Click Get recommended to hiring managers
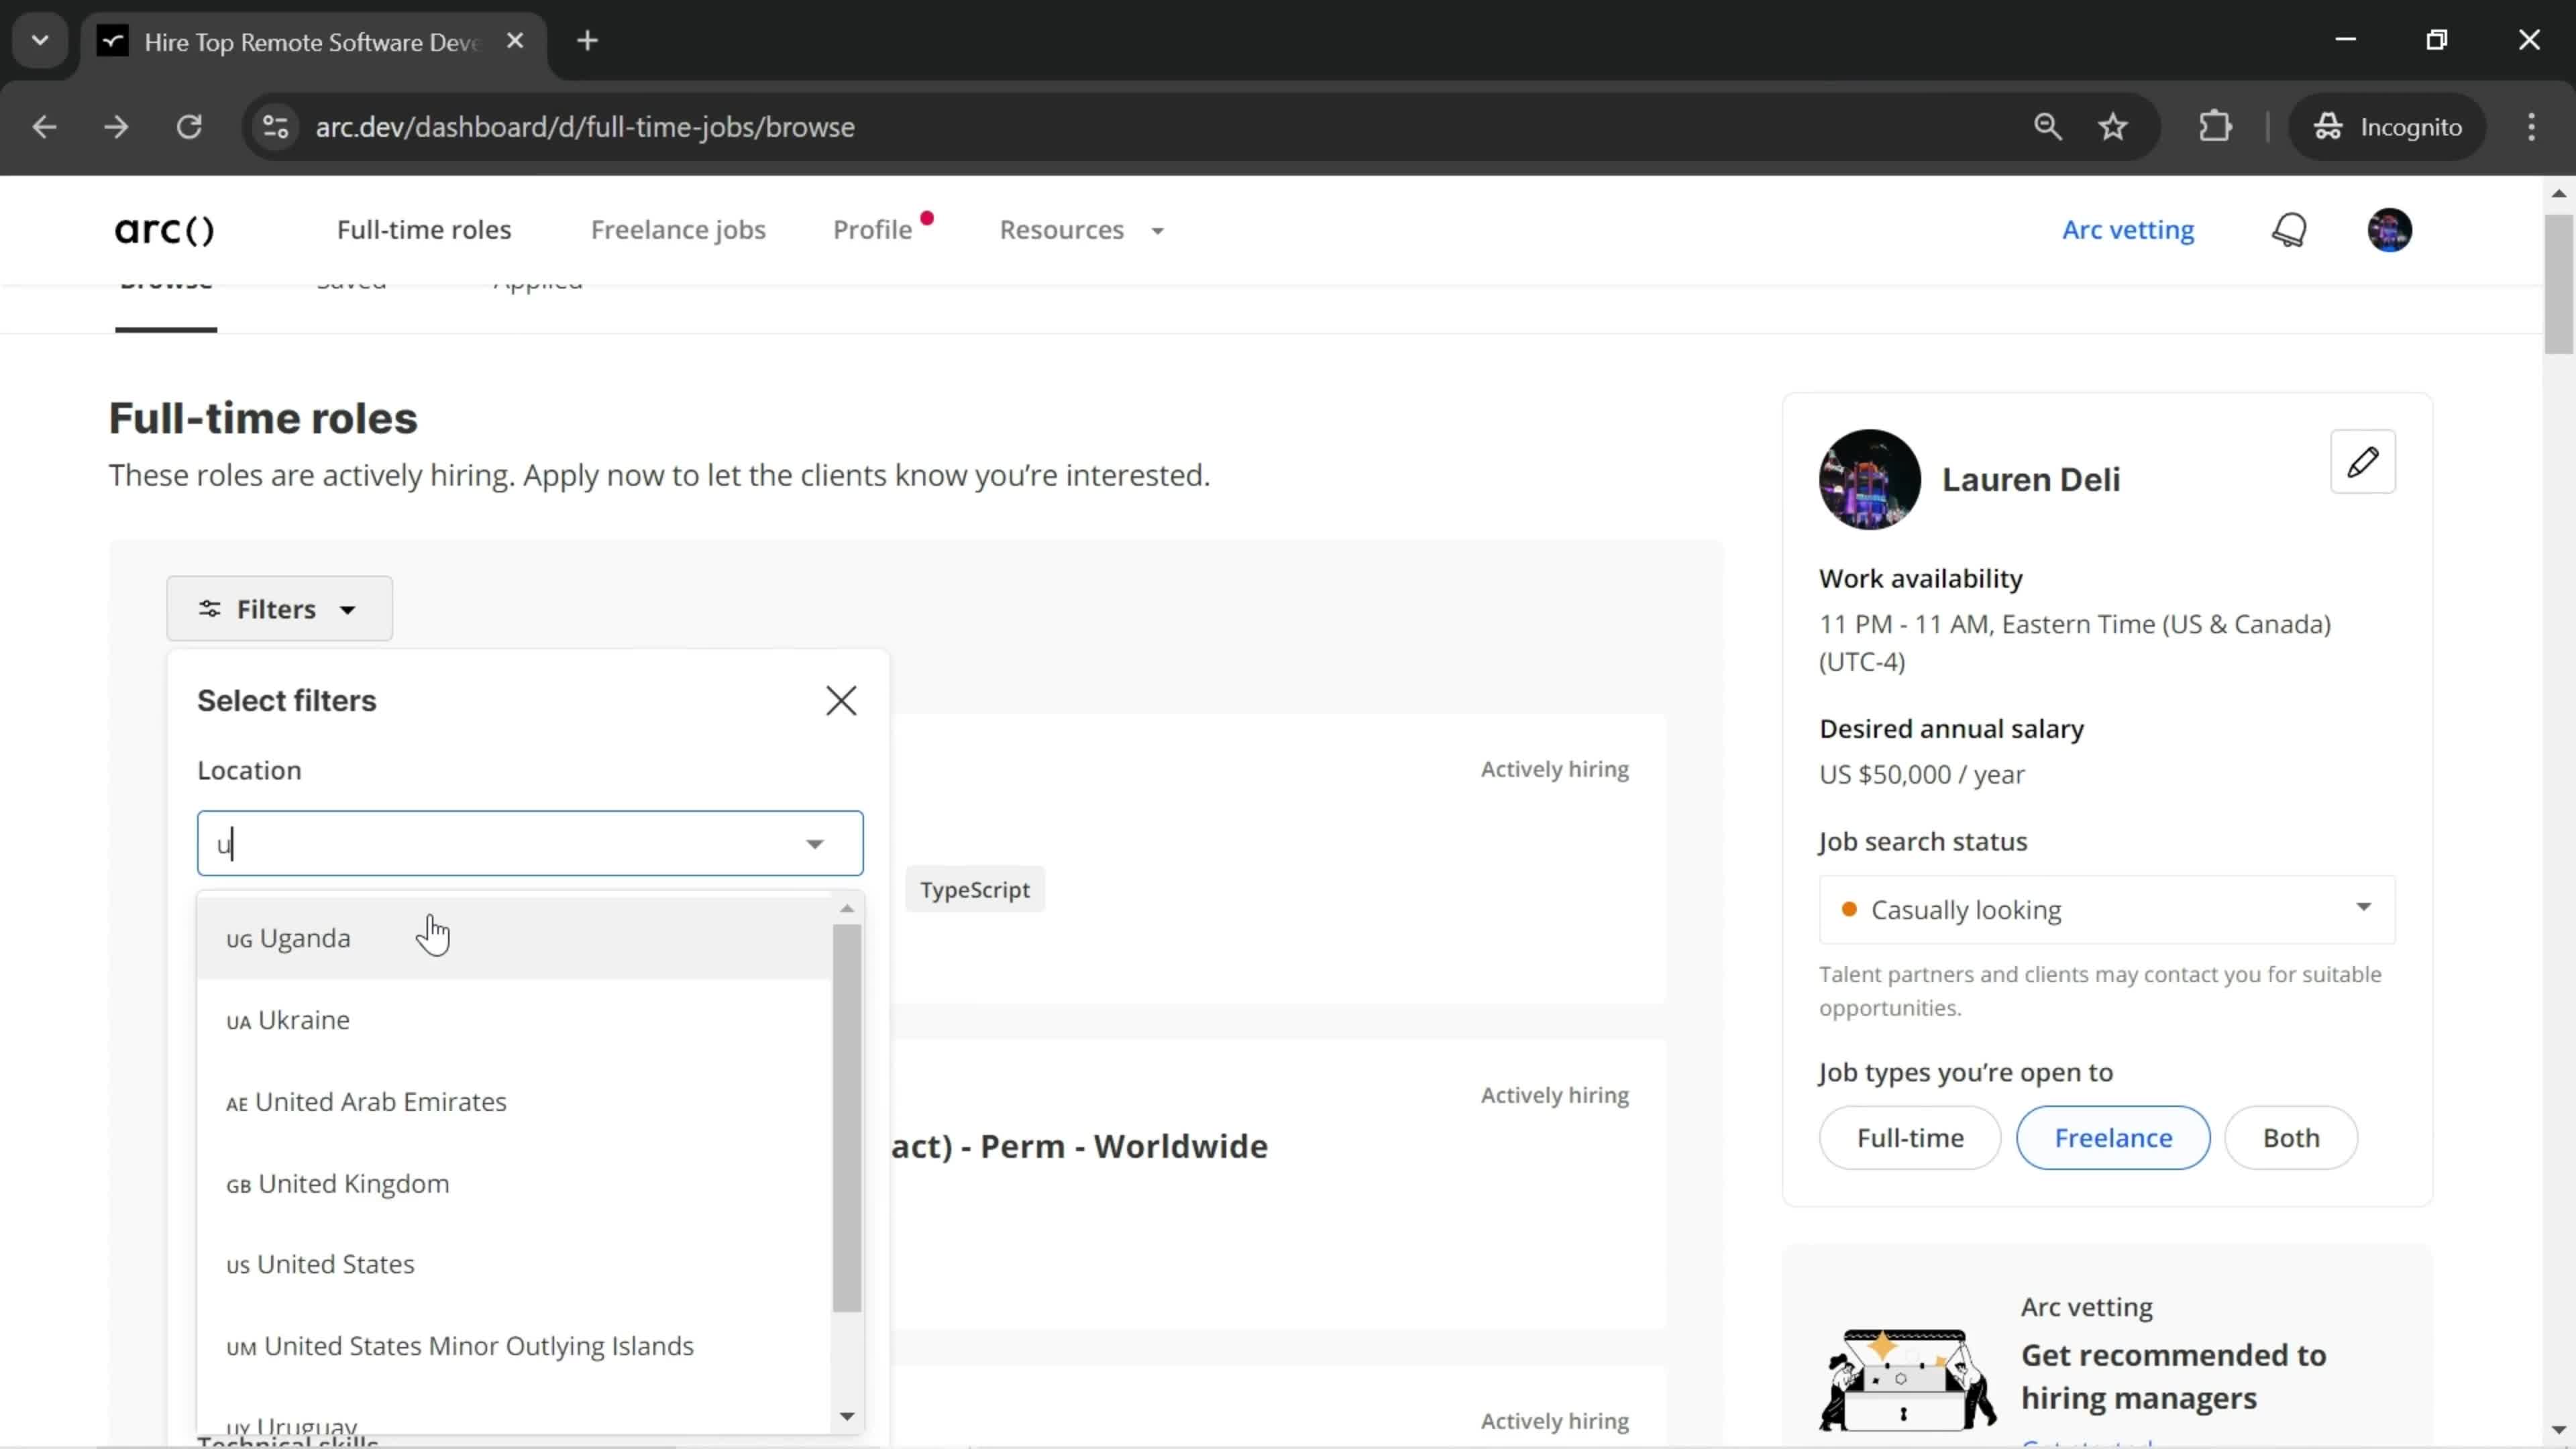Image resolution: width=2576 pixels, height=1449 pixels. pyautogui.click(x=2173, y=1376)
